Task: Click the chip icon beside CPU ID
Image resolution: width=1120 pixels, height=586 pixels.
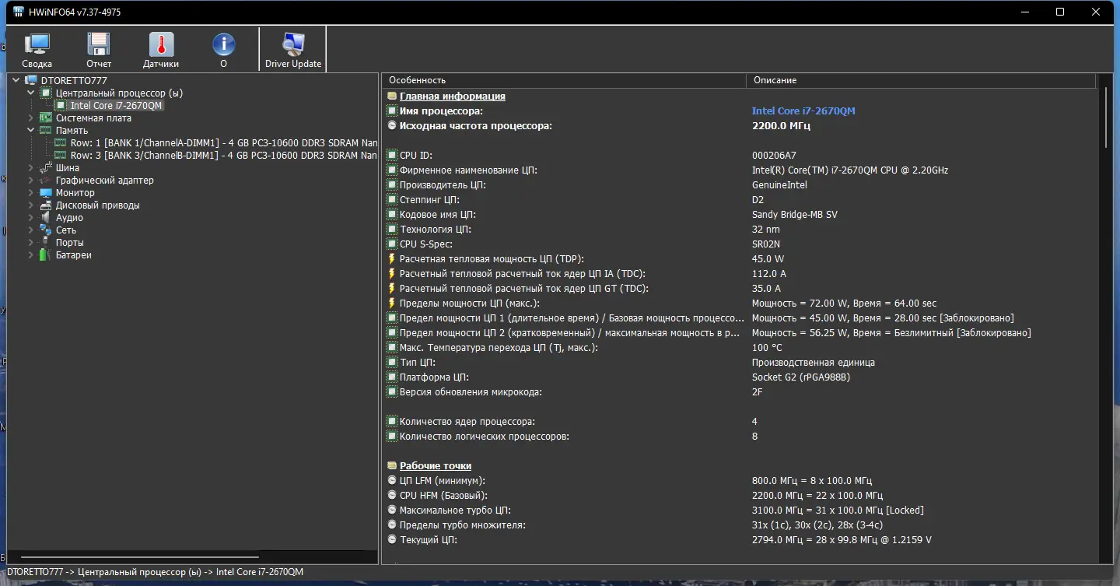Action: pyautogui.click(x=392, y=155)
